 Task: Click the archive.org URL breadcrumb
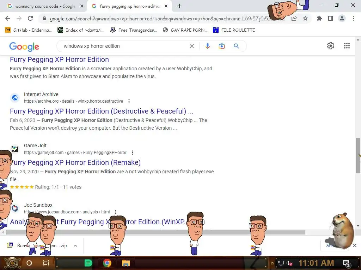(73, 101)
